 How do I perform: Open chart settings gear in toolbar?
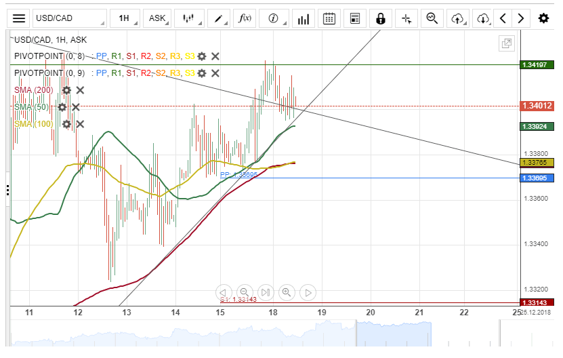543,18
